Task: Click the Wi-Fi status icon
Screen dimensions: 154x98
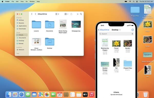Action: tap(130, 2)
